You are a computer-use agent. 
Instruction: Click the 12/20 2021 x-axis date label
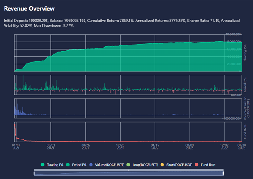tap(120, 147)
